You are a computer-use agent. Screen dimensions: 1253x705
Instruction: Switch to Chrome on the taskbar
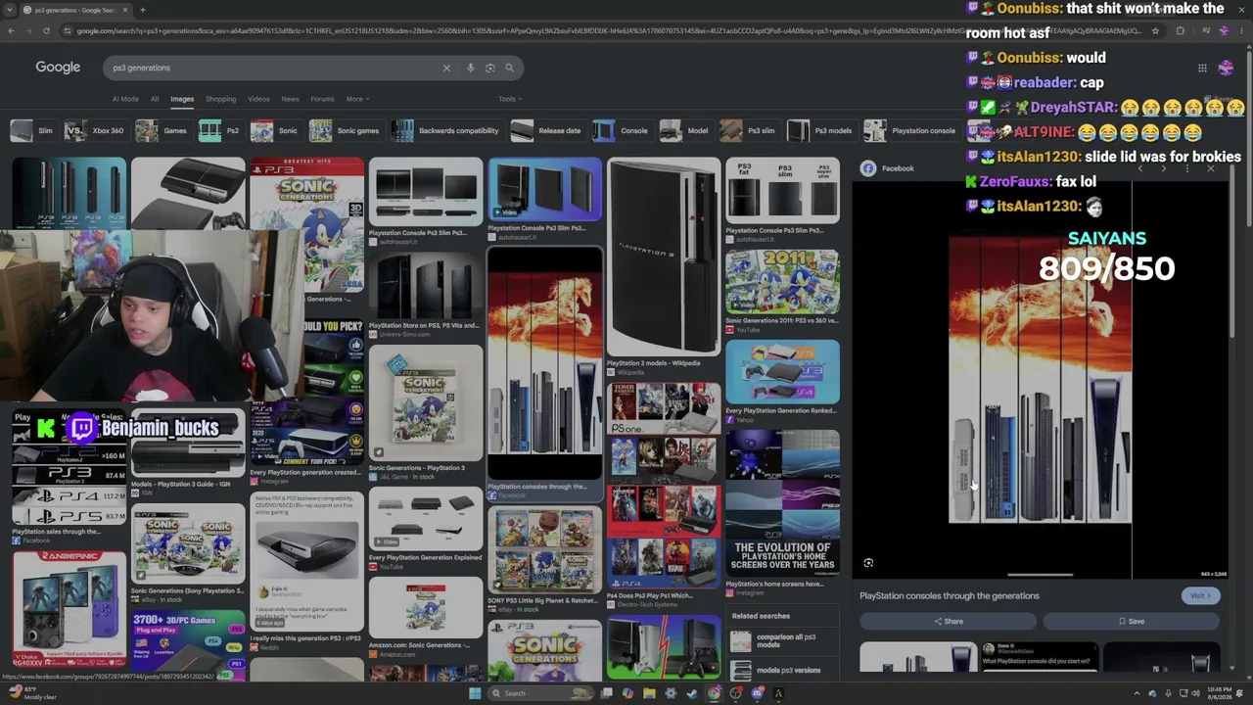point(714,693)
